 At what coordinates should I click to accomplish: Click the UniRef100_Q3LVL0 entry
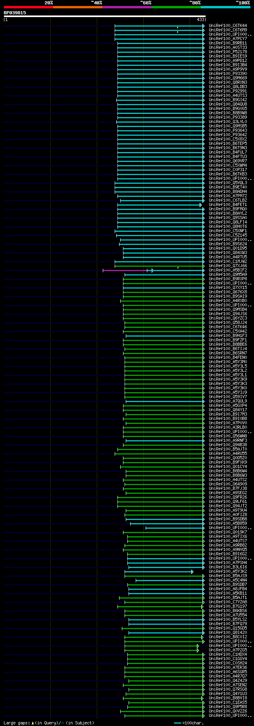click(x=228, y=121)
